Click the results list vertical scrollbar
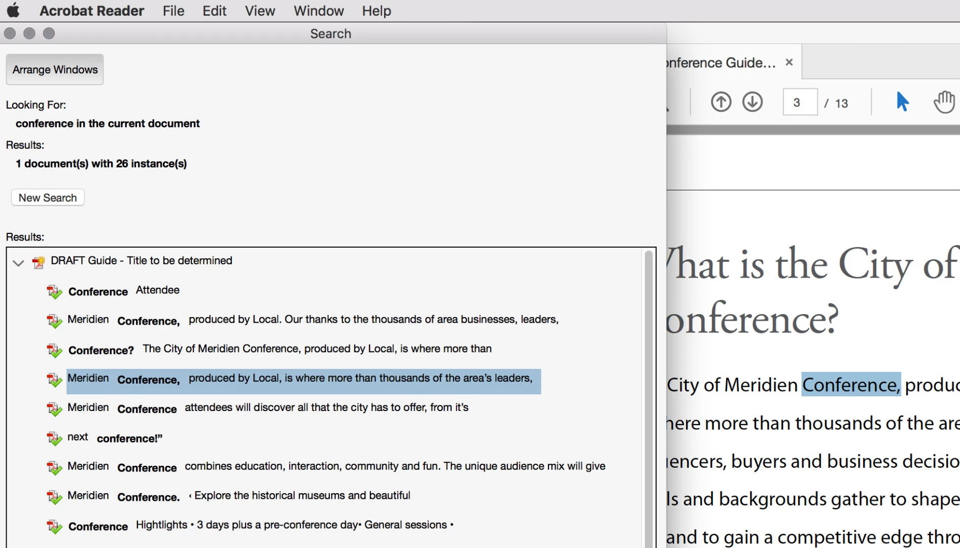The width and height of the screenshot is (960, 548). pos(648,398)
